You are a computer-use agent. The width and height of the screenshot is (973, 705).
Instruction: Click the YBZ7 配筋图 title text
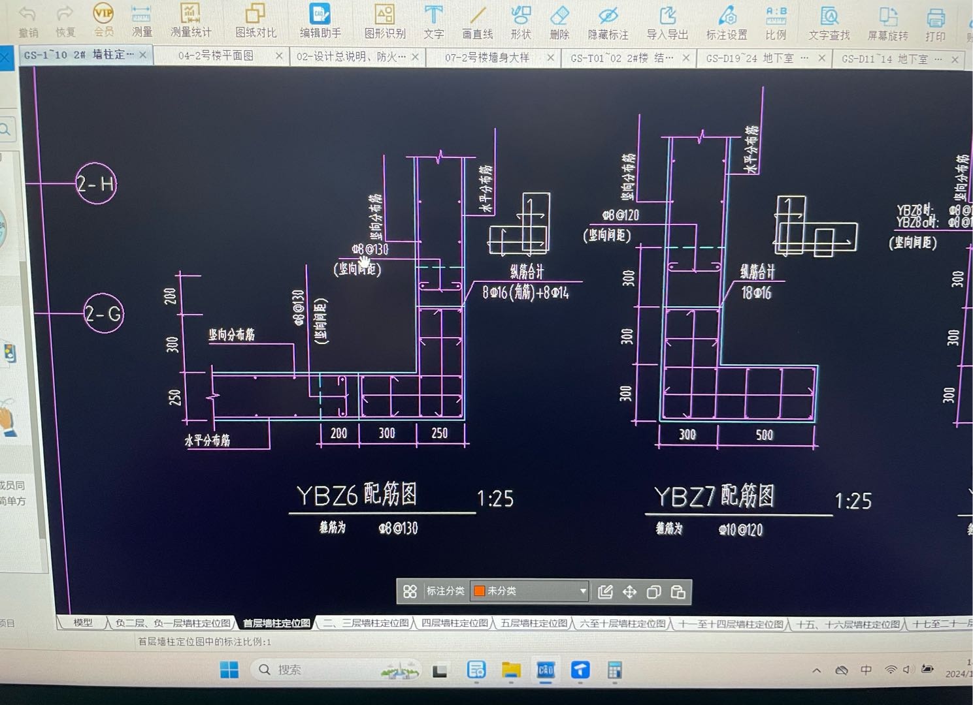tap(714, 496)
